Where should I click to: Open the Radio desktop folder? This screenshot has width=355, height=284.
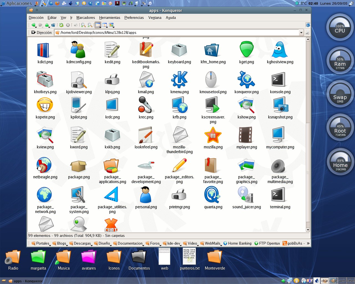[13, 260]
